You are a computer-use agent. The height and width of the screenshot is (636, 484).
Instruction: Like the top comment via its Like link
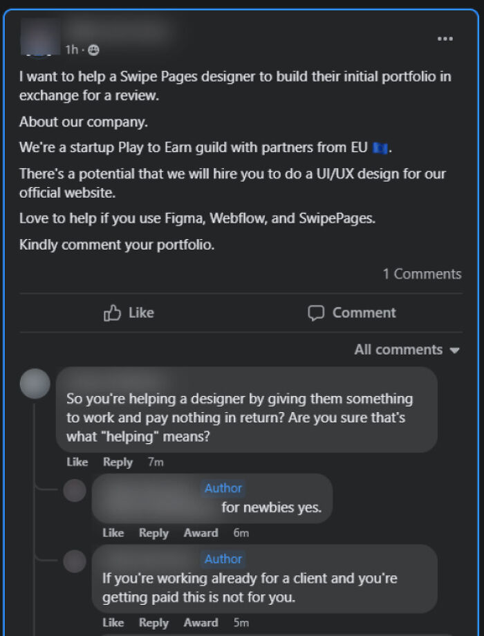(x=77, y=462)
